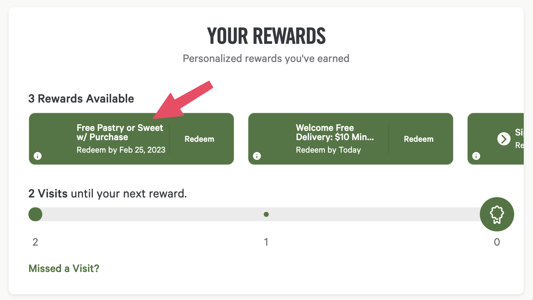
Task: Tap info icon on rightmost reward card
Action: coord(476,156)
